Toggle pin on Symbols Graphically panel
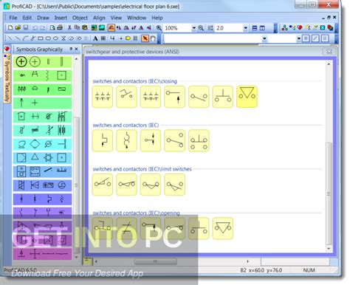The height and width of the screenshot is (285, 350). pyautogui.click(x=71, y=49)
